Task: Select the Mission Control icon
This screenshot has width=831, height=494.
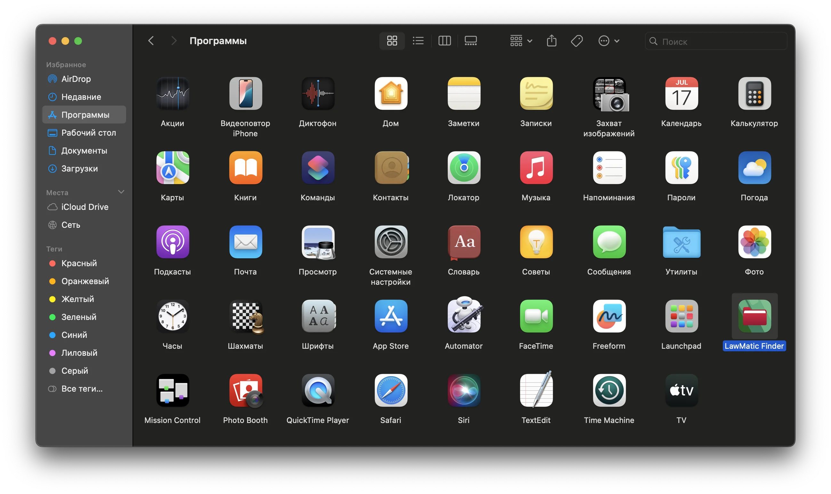Action: point(173,390)
